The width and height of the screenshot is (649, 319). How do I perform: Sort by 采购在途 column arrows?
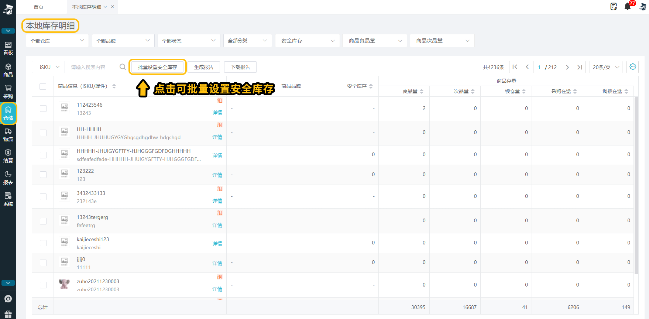575,91
